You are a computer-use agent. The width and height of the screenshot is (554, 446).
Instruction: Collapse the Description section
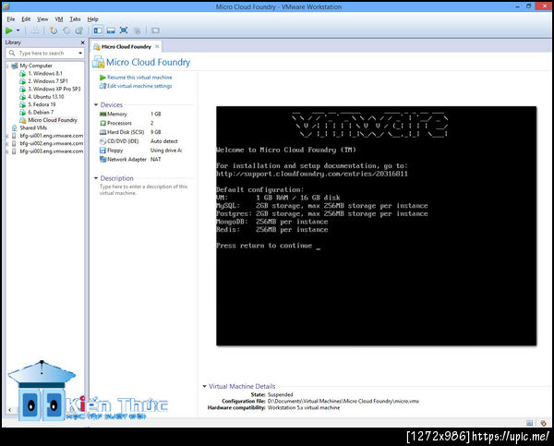[x=96, y=178]
